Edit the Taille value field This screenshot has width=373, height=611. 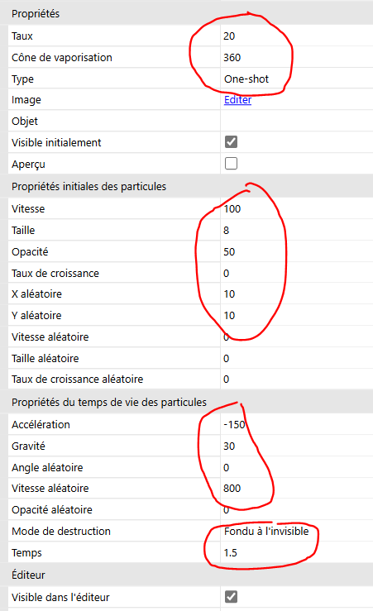(x=297, y=230)
